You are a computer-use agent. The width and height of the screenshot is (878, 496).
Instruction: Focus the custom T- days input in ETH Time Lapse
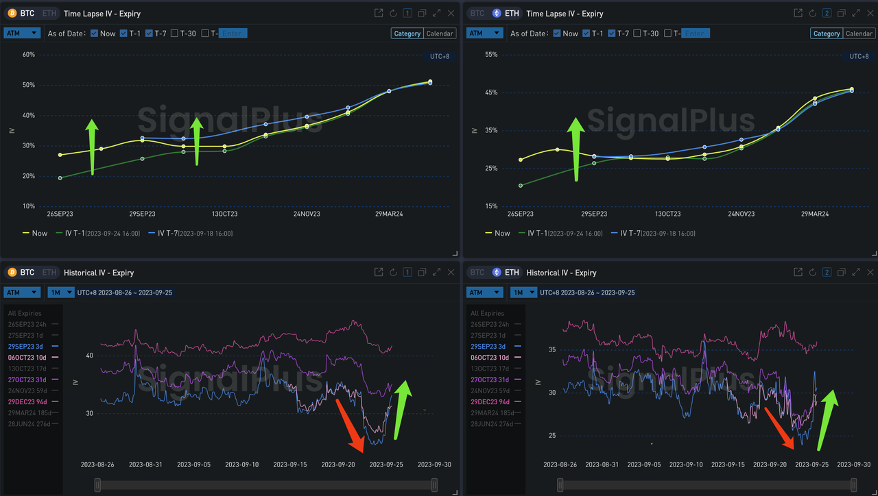695,33
